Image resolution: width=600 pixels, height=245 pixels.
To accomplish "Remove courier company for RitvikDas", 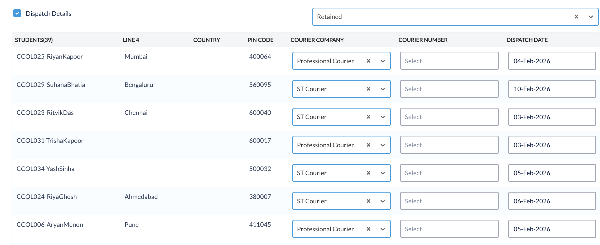I will pyautogui.click(x=368, y=117).
